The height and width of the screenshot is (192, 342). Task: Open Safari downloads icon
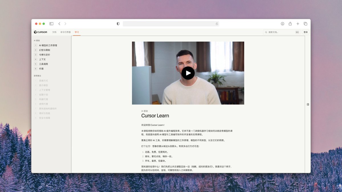pyautogui.click(x=282, y=24)
